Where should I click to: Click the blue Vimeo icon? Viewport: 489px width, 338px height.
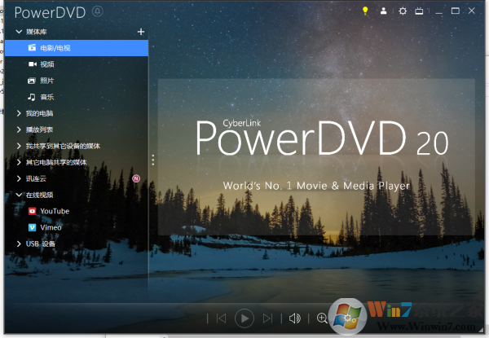click(32, 227)
